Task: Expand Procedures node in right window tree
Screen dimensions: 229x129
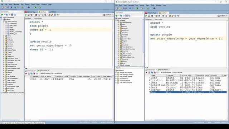Action: click(118, 31)
